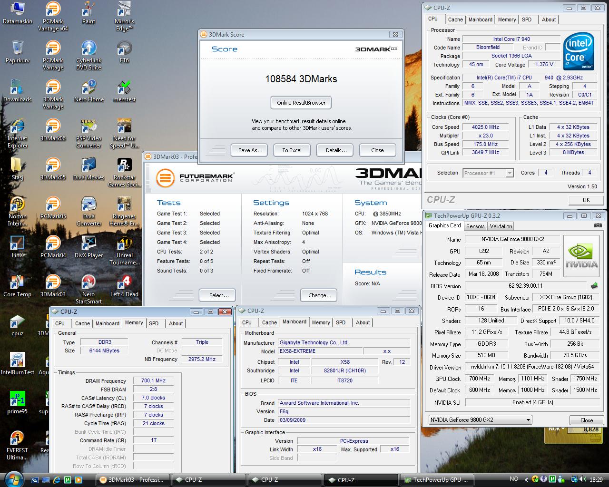The width and height of the screenshot is (609, 487).
Task: Open Mirror's Edge desktop shortcut
Action: 124,17
